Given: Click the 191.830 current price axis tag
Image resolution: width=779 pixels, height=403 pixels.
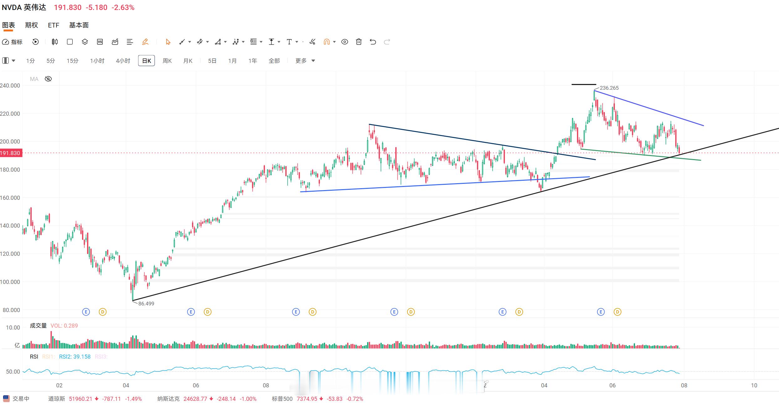Looking at the screenshot, I should click(x=11, y=153).
